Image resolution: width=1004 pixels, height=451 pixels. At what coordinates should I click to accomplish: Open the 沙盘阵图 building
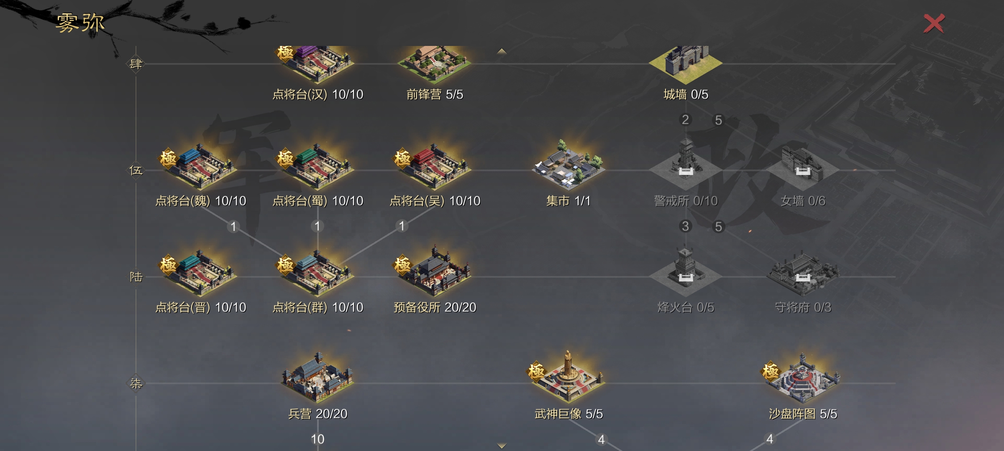tap(801, 378)
